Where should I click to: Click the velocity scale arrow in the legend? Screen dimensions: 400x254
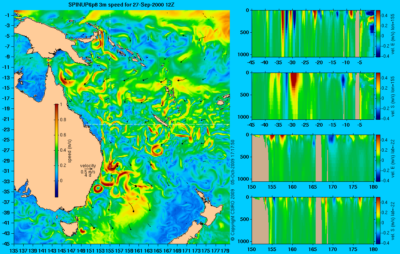(88, 169)
